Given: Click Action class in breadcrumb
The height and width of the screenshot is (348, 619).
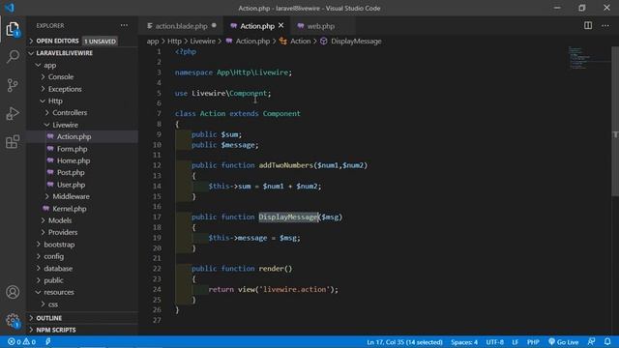Looking at the screenshot, I should [x=300, y=41].
